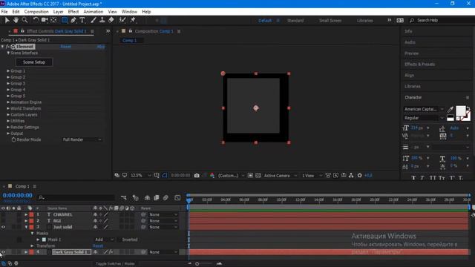Toggle shy layers hide icon in timeline
Screen dimensions: 475x267
pyautogui.click(x=147, y=198)
